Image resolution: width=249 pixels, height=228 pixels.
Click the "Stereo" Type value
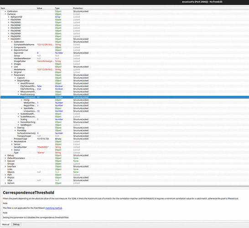[x=41, y=153]
